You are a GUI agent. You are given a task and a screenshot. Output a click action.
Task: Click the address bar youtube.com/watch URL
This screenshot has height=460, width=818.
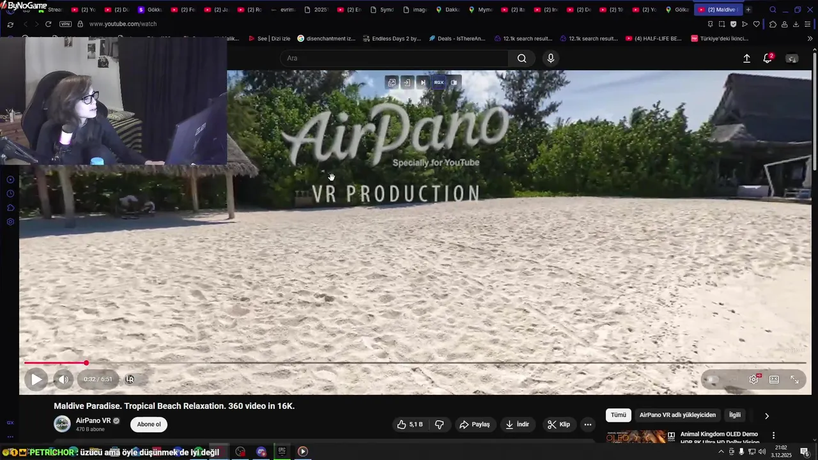pyautogui.click(x=123, y=24)
